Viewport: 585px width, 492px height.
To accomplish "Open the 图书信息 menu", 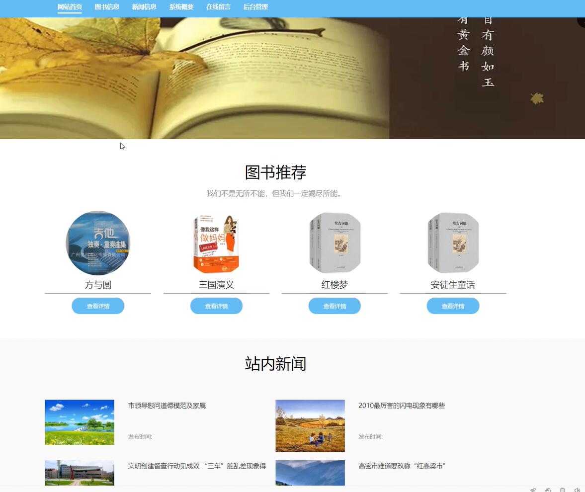I will tap(106, 7).
